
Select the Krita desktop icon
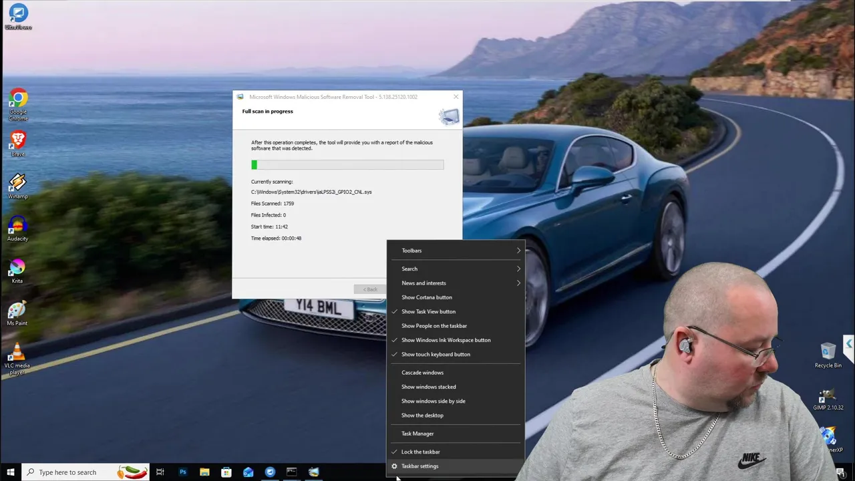[17, 271]
